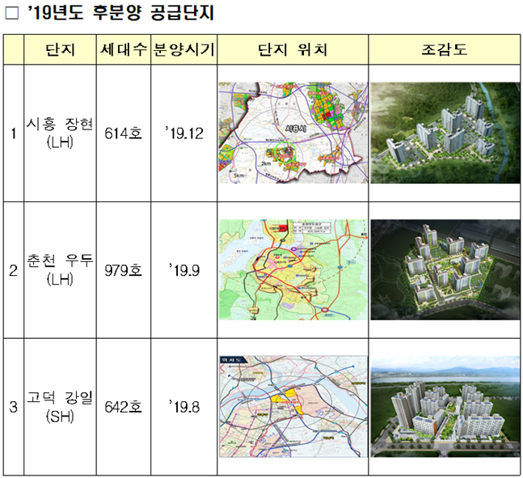Click the 고덕 강일 (SH) cell

click(x=60, y=407)
